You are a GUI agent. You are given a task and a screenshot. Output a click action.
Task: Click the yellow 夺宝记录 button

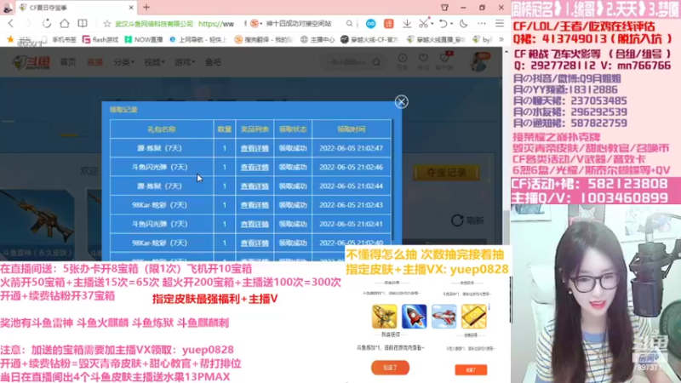pos(446,173)
